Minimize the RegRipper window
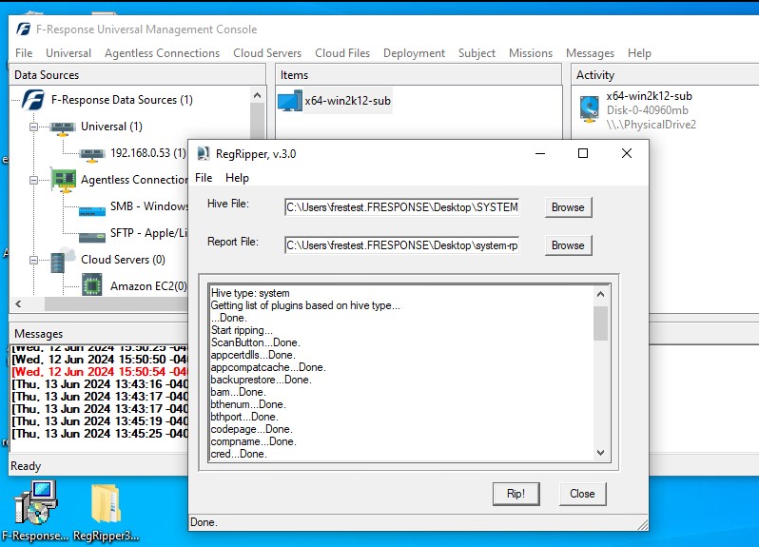 click(x=540, y=153)
